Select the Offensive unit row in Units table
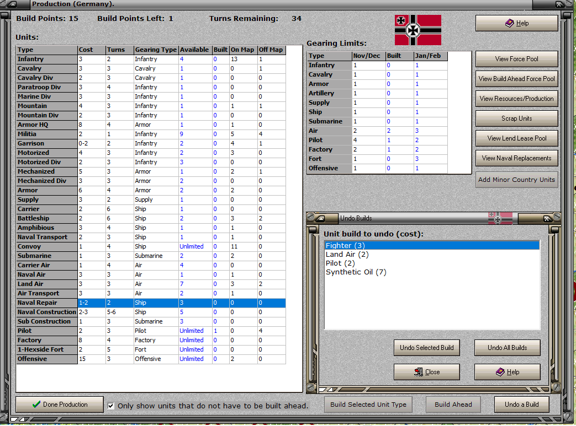The image size is (576, 426). 151,359
